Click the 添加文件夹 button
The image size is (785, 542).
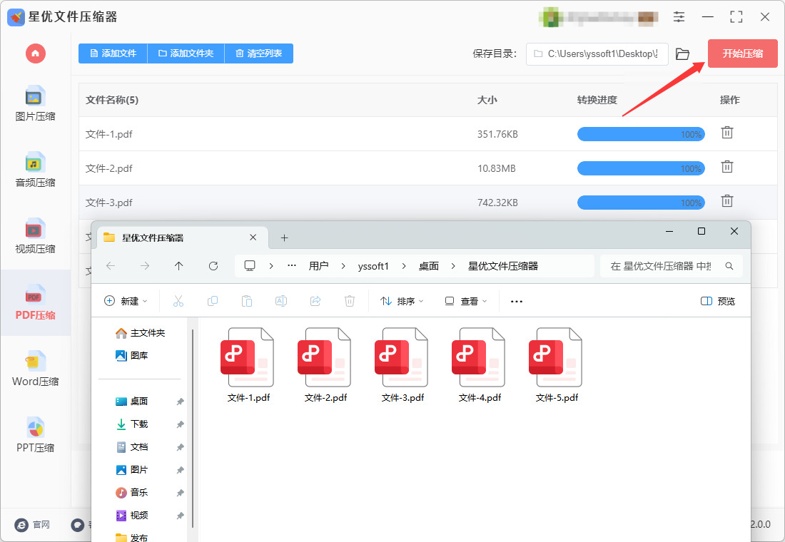pyautogui.click(x=186, y=53)
